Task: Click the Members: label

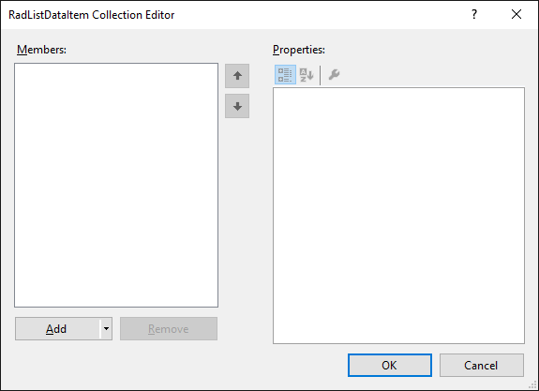Action: pyautogui.click(x=41, y=50)
